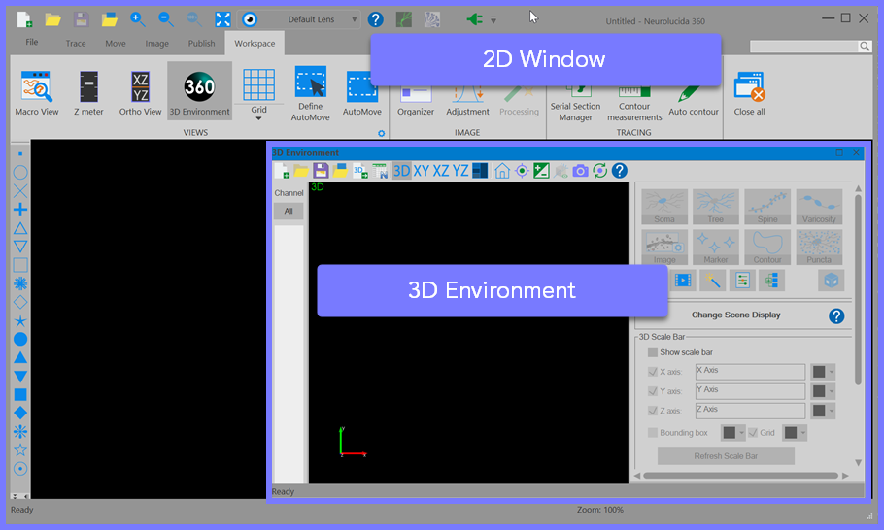Expand the quick access toolbar arrow
The image size is (884, 530).
tap(493, 20)
